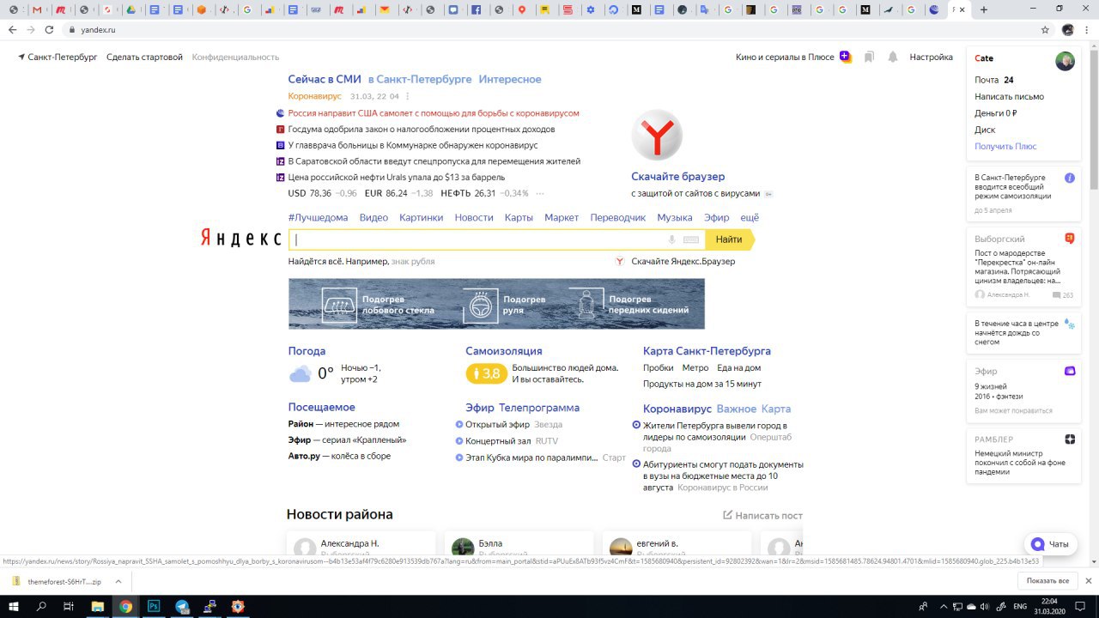Click the Найти search button
This screenshot has width=1099, height=618.
coord(729,239)
